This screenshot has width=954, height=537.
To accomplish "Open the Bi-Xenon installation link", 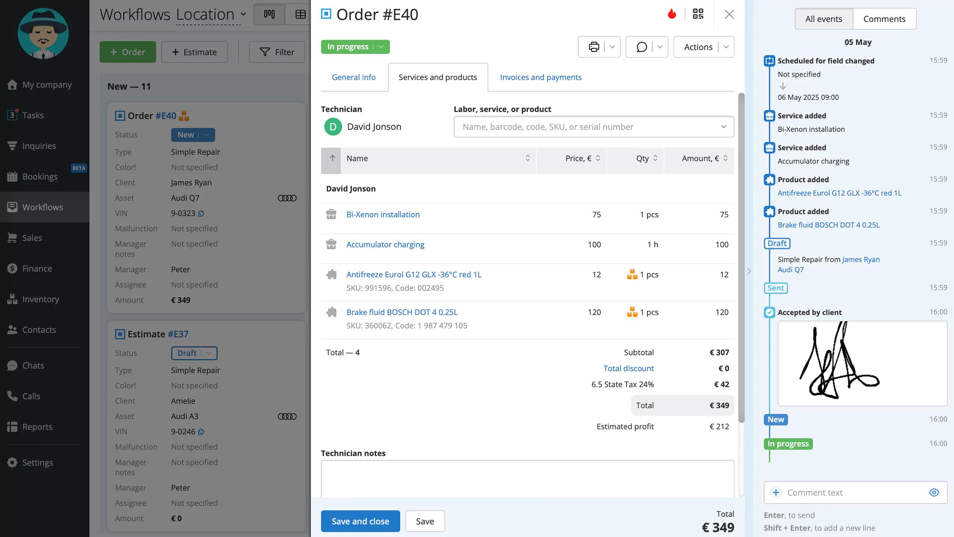I will pos(383,214).
